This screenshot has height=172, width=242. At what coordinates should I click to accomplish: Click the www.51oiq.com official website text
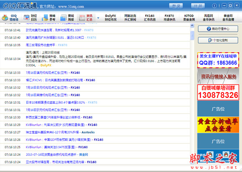click(71, 7)
